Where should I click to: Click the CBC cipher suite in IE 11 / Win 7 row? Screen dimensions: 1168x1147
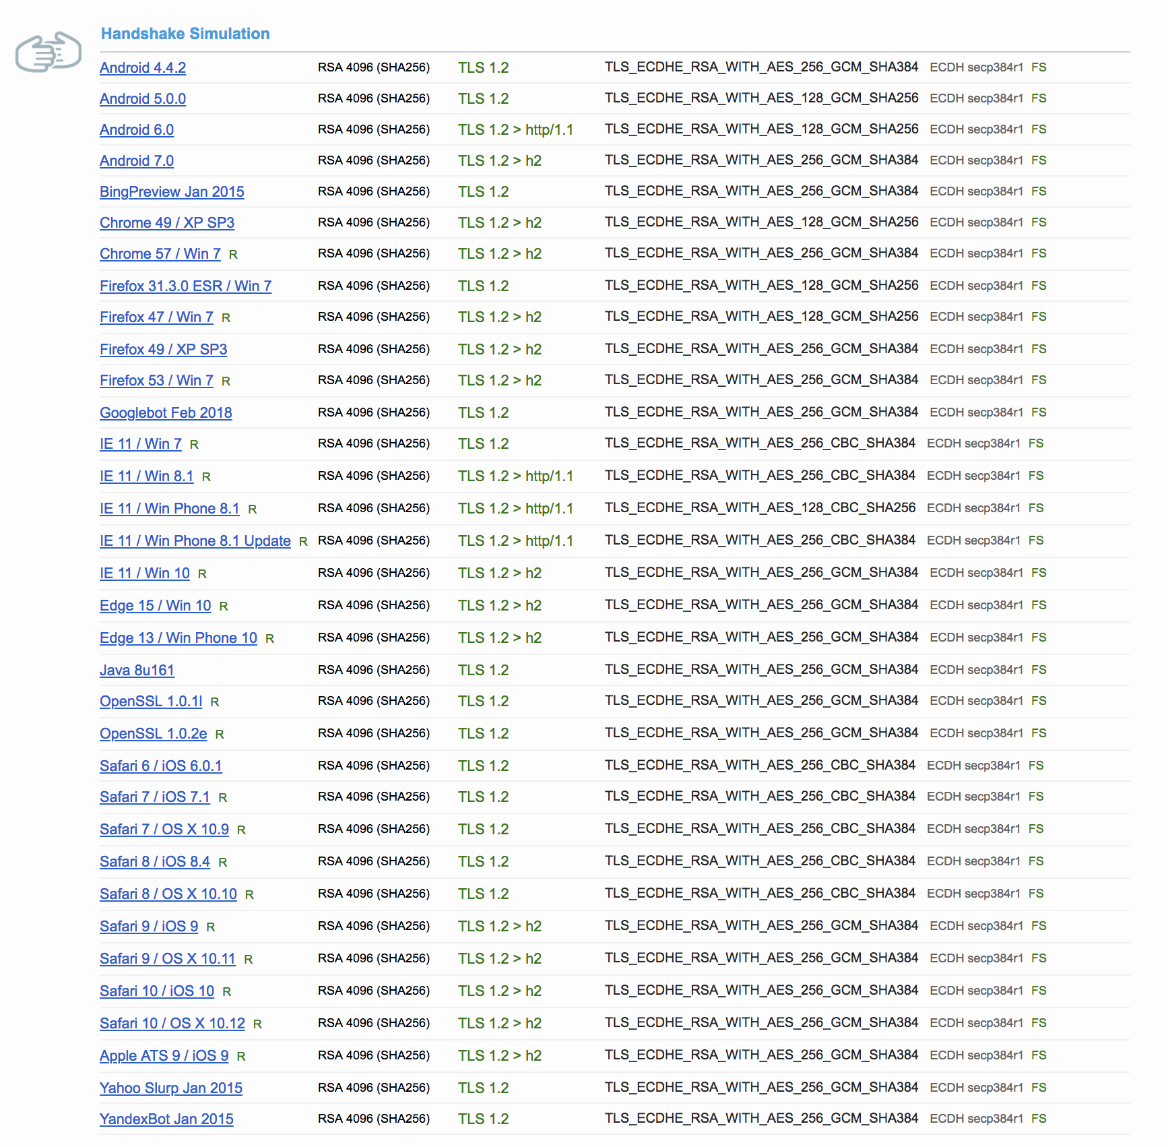(760, 443)
